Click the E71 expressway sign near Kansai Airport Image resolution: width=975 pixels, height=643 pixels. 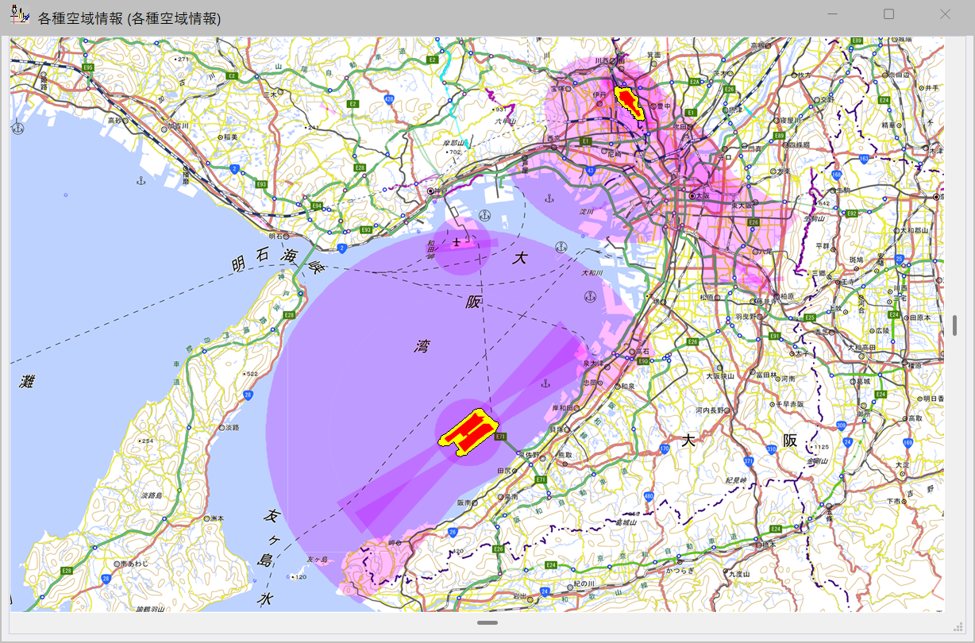click(x=499, y=437)
